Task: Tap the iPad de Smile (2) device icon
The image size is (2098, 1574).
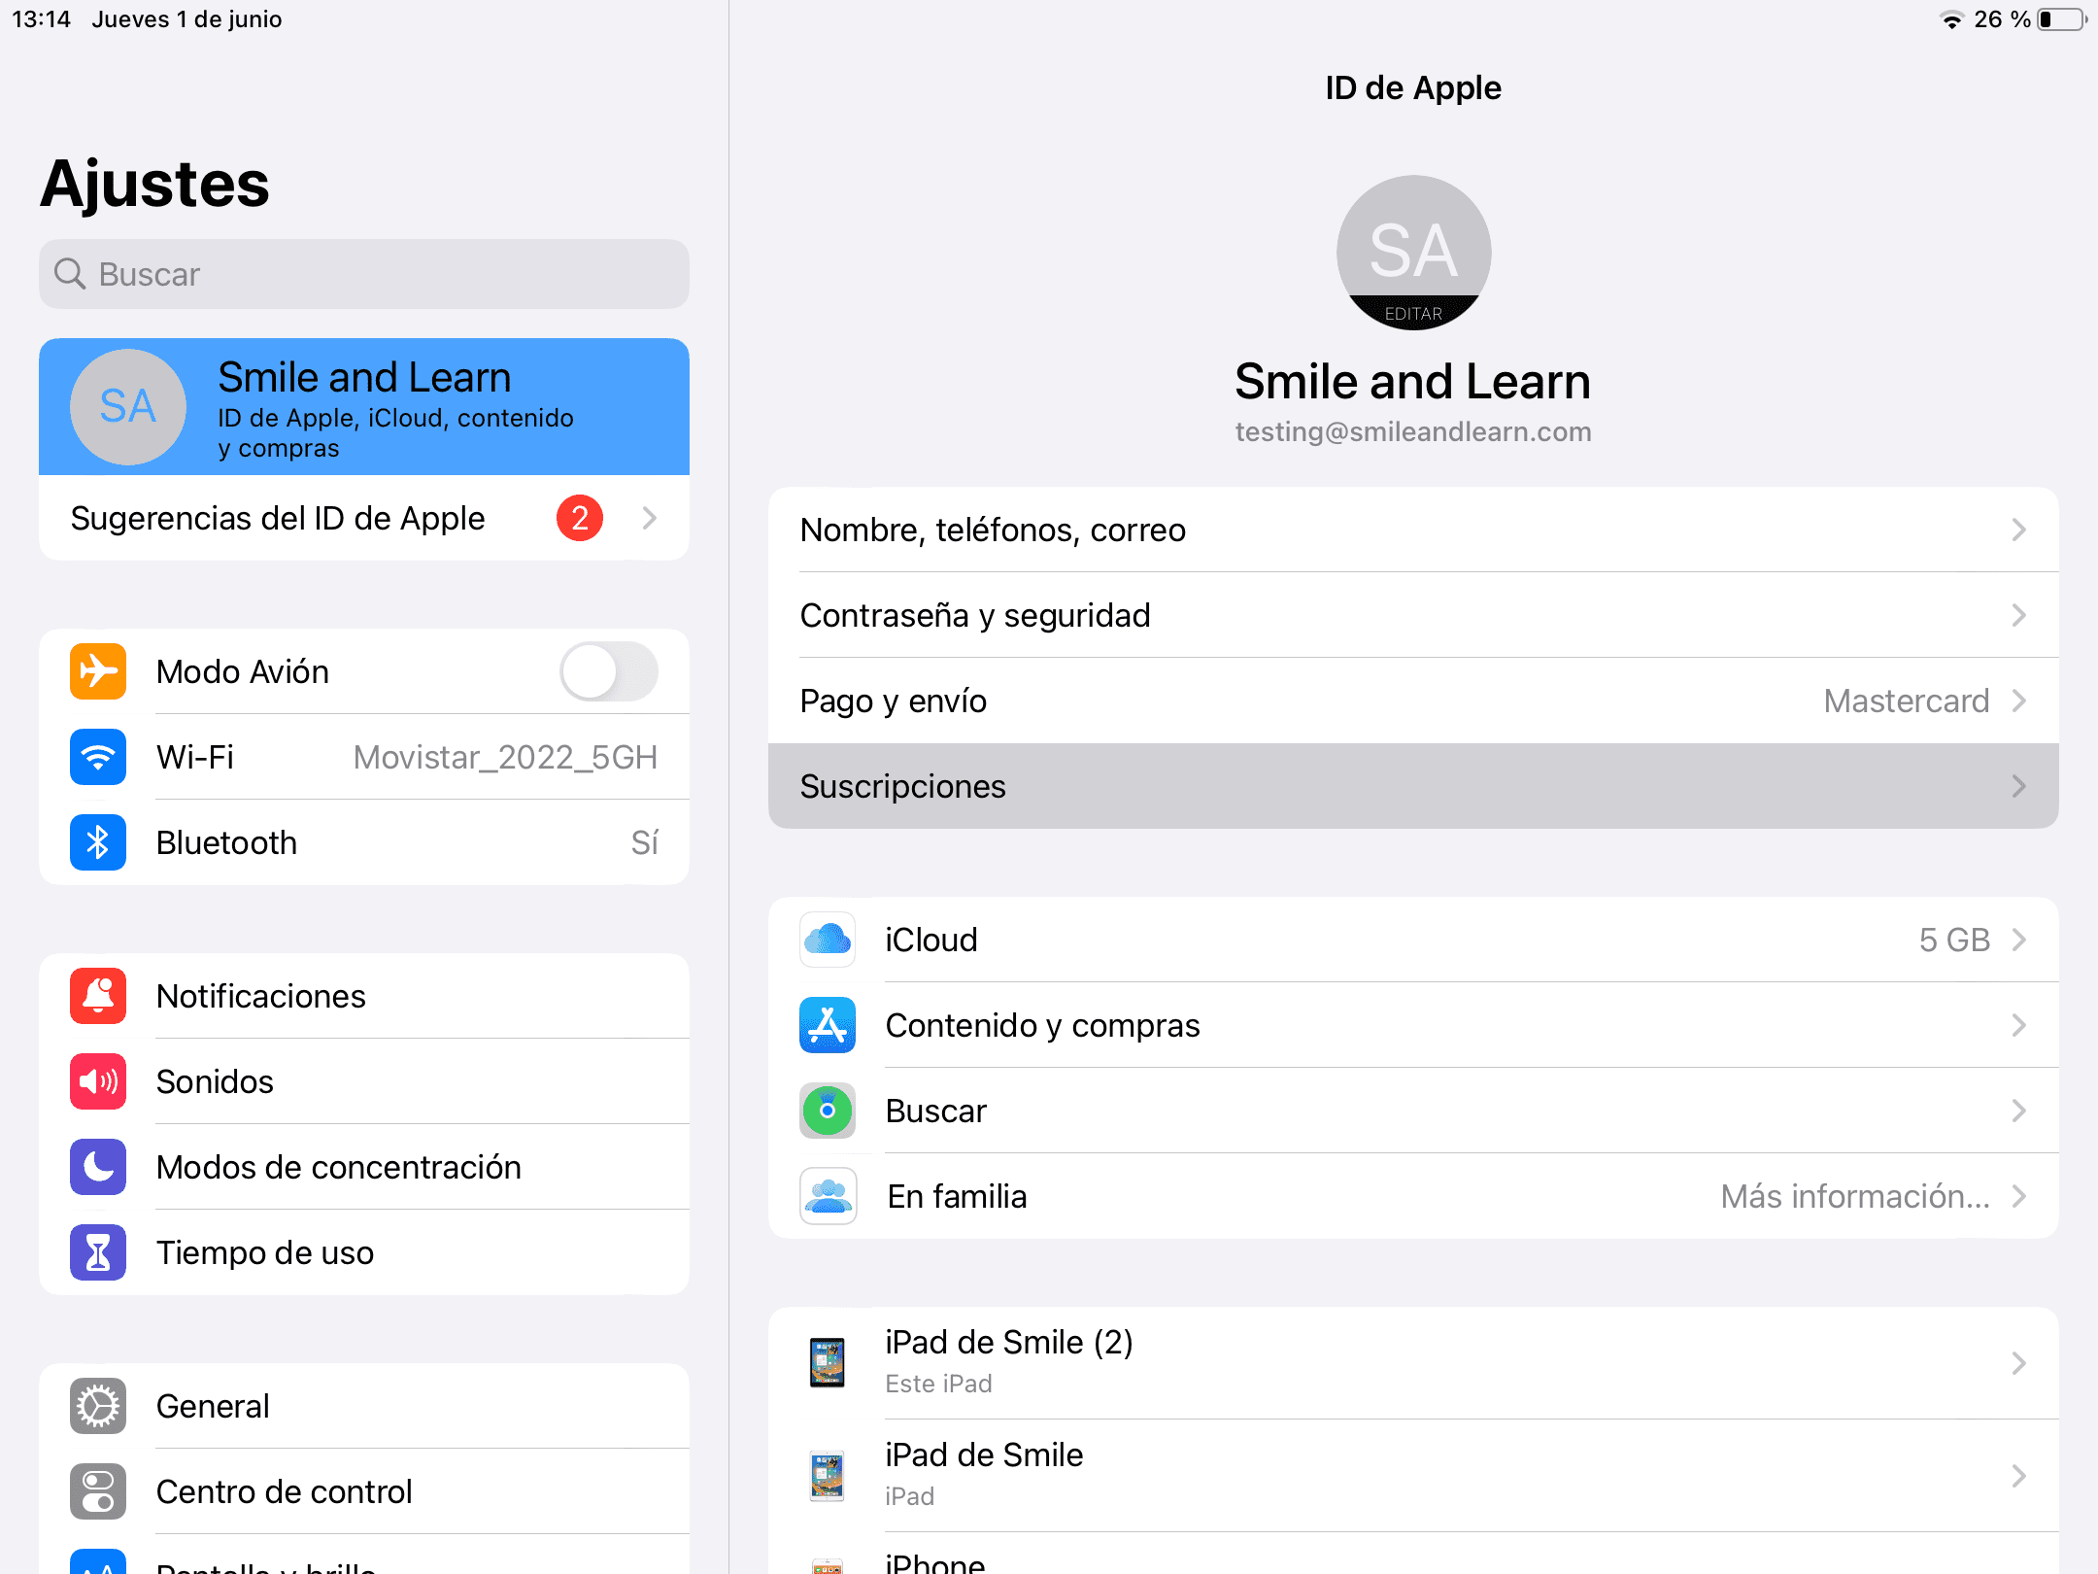Action: coord(828,1362)
